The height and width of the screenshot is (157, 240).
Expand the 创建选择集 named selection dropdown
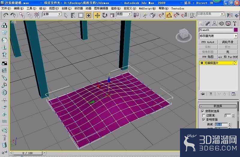click(x=222, y=14)
